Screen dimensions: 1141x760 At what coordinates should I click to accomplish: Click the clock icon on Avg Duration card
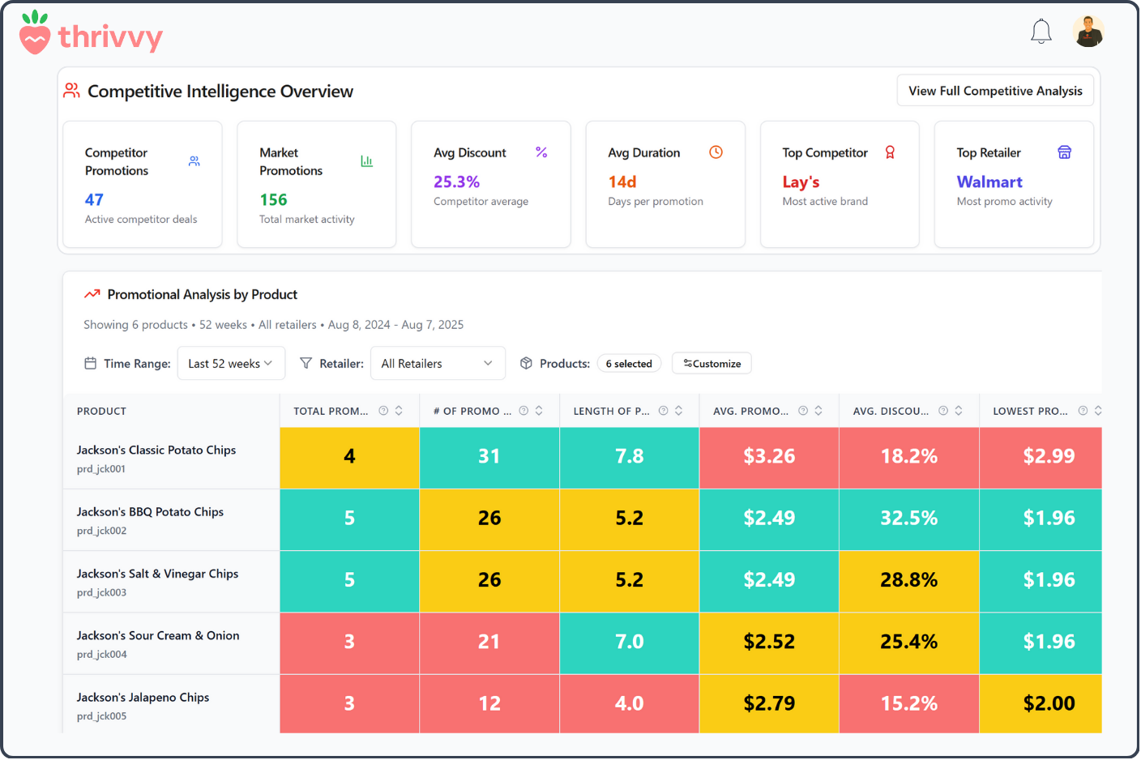(x=716, y=152)
